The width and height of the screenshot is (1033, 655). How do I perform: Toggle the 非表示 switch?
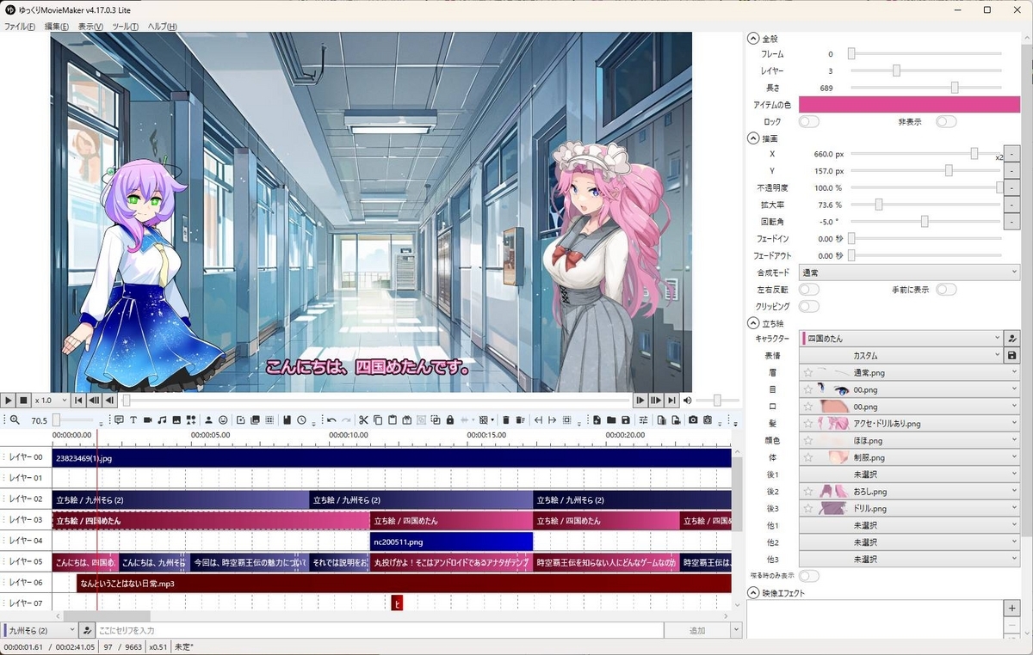[x=946, y=122]
